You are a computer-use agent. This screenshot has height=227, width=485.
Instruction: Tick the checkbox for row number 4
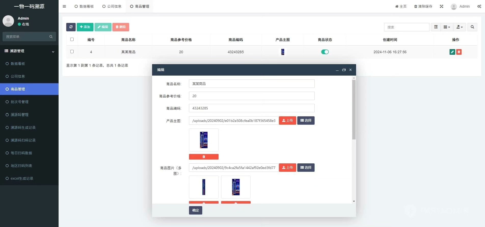click(x=72, y=52)
